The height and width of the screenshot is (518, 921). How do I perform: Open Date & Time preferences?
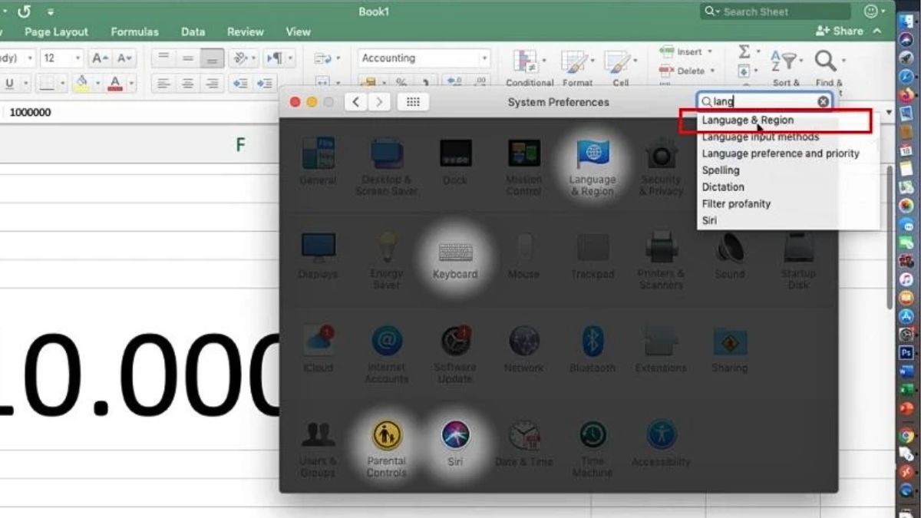tap(524, 444)
